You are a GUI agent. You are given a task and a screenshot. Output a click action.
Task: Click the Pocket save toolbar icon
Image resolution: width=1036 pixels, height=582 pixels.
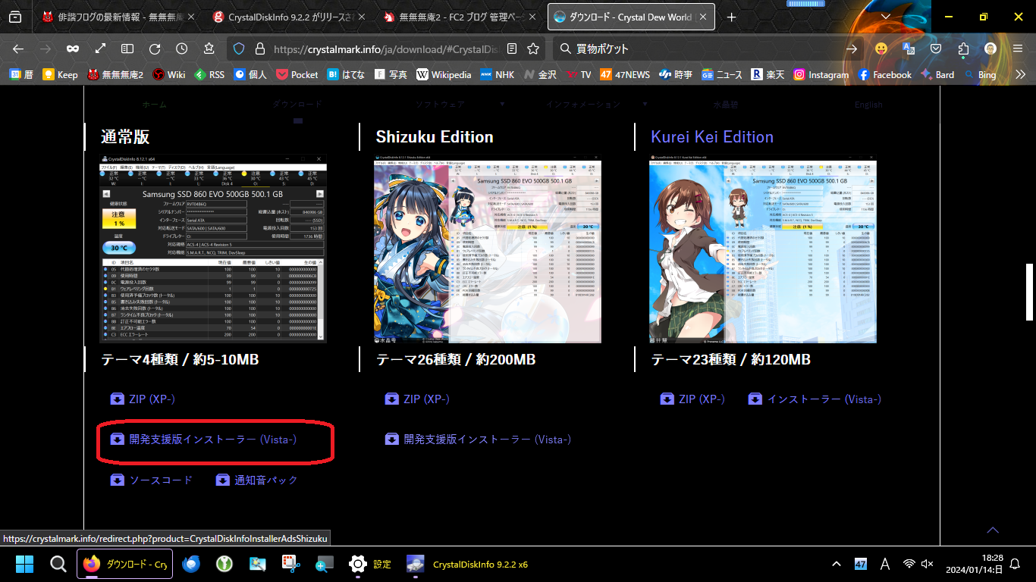936,48
